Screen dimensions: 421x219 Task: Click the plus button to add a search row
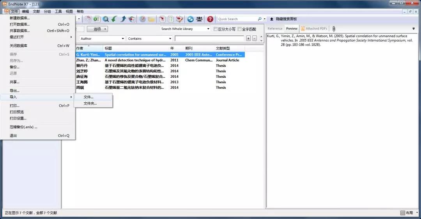point(248,39)
